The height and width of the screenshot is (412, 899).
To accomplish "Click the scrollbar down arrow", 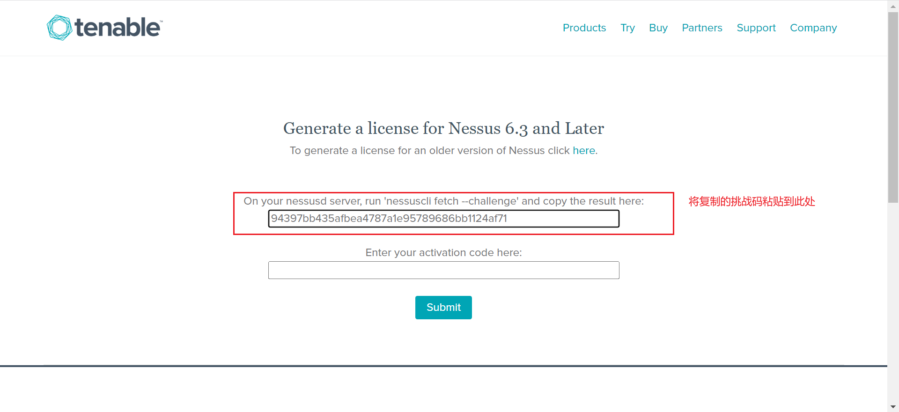I will pos(893,407).
